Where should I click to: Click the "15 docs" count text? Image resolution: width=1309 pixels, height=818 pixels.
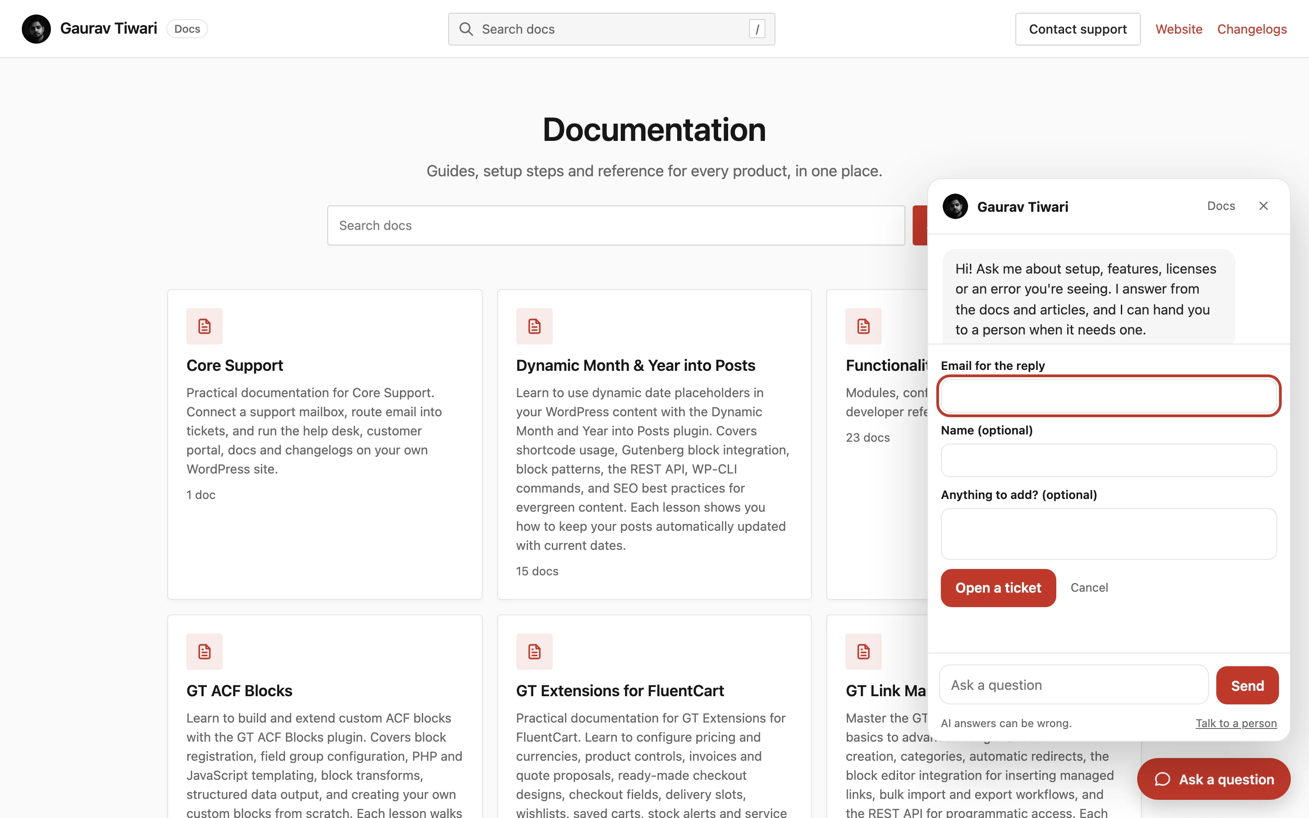click(x=537, y=571)
